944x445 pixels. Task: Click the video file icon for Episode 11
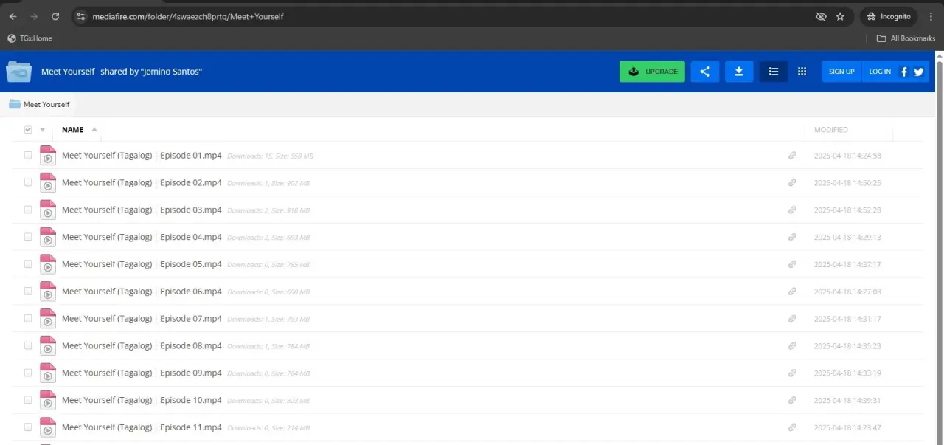48,427
